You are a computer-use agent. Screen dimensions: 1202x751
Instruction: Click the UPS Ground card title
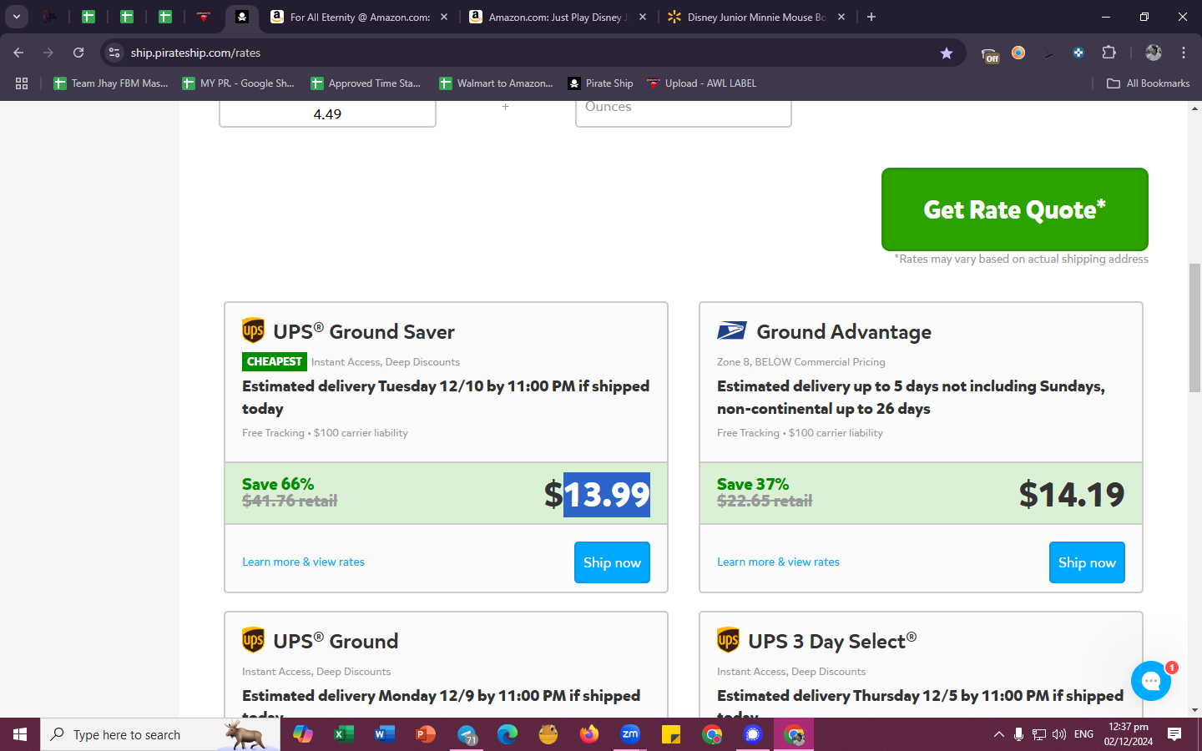[336, 641]
